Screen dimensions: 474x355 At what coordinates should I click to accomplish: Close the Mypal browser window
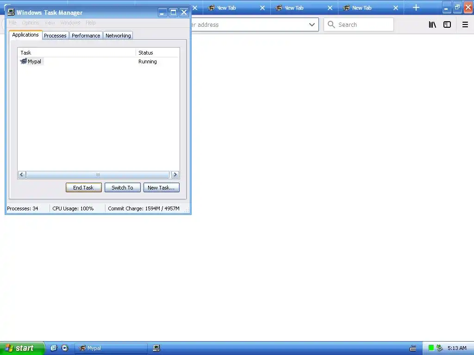pyautogui.click(x=468, y=7)
